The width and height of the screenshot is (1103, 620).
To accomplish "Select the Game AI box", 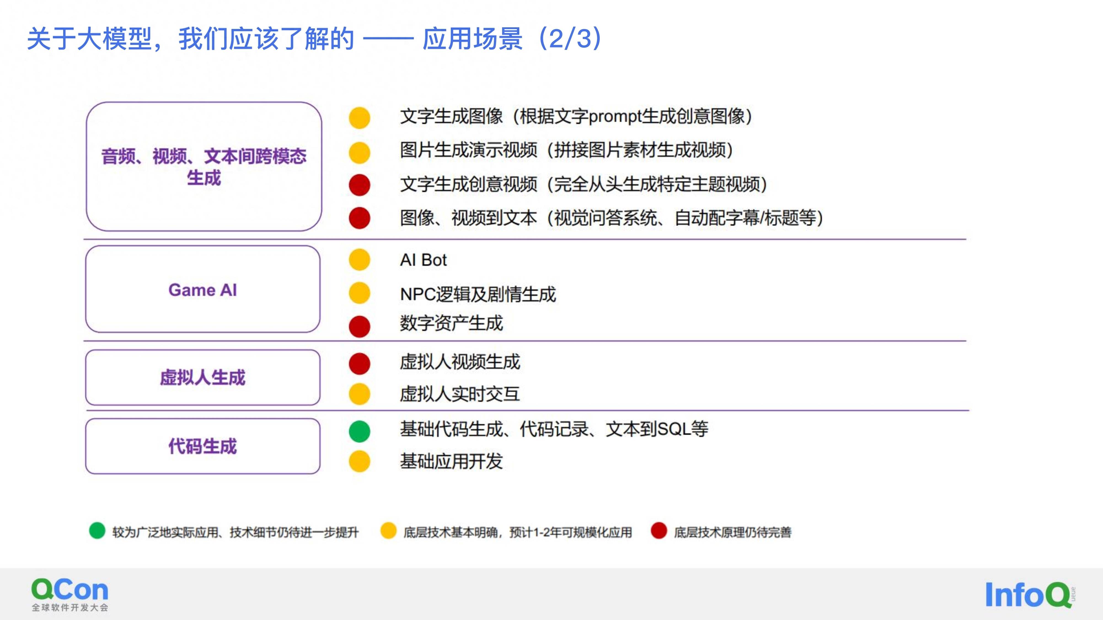I will coord(203,289).
